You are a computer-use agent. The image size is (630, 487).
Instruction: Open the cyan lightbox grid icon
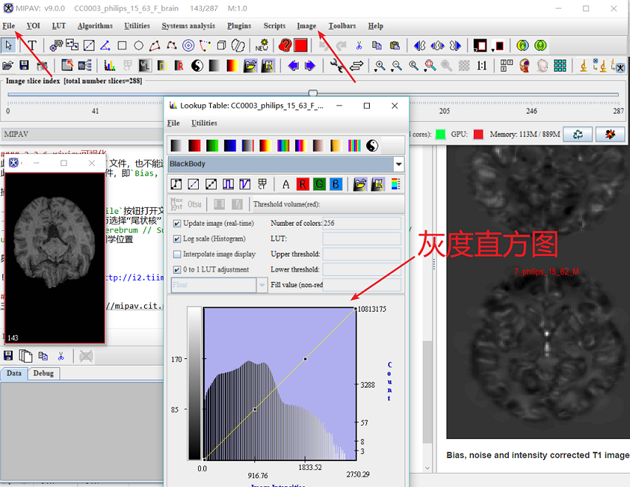[x=560, y=66]
